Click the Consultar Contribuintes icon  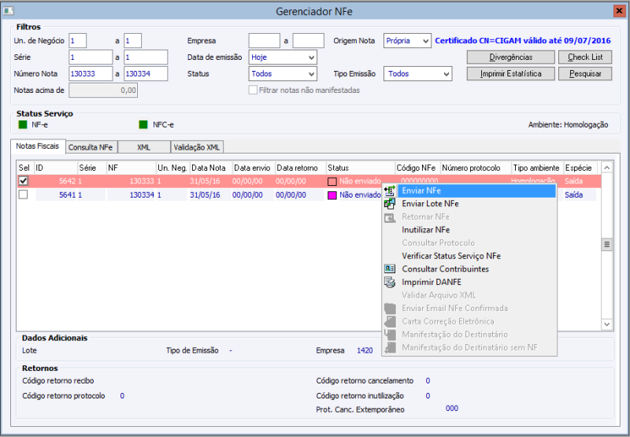[x=390, y=268]
